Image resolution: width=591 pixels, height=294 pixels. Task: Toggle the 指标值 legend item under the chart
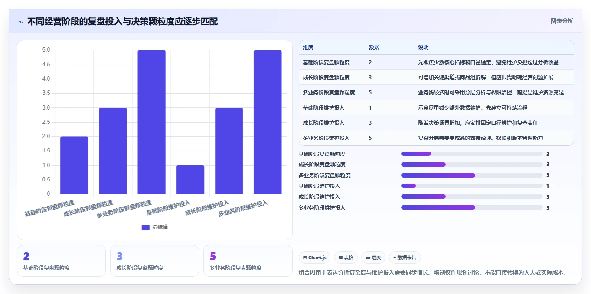[155, 227]
